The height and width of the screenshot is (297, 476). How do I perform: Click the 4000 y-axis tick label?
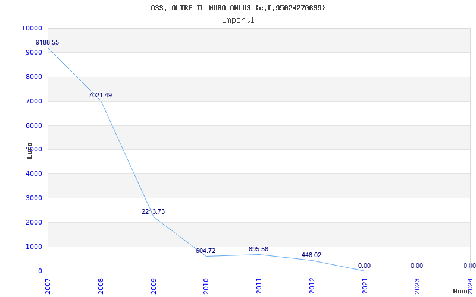pos(33,173)
